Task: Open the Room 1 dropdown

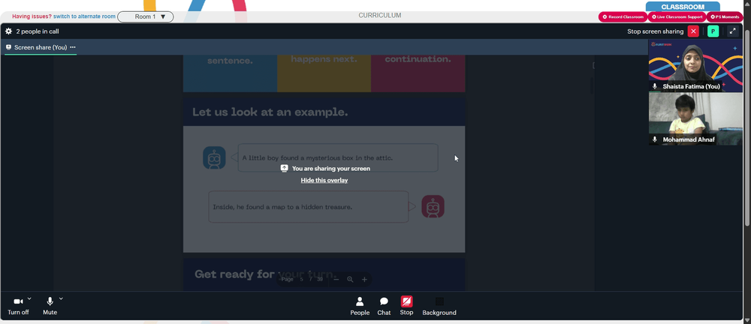Action: click(146, 16)
